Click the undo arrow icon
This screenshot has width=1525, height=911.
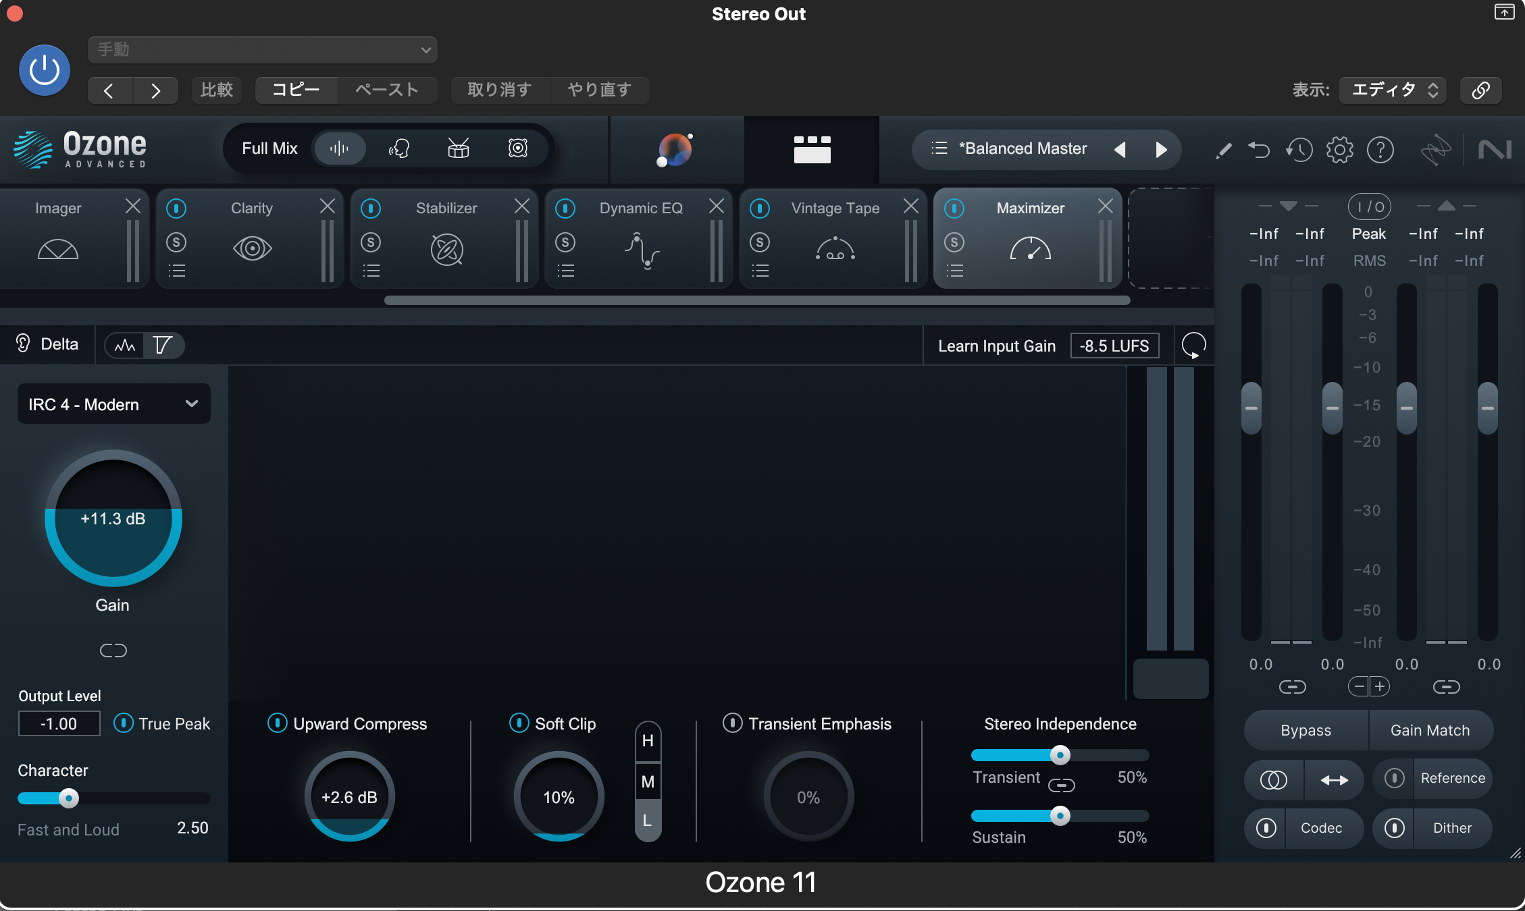pos(1259,149)
